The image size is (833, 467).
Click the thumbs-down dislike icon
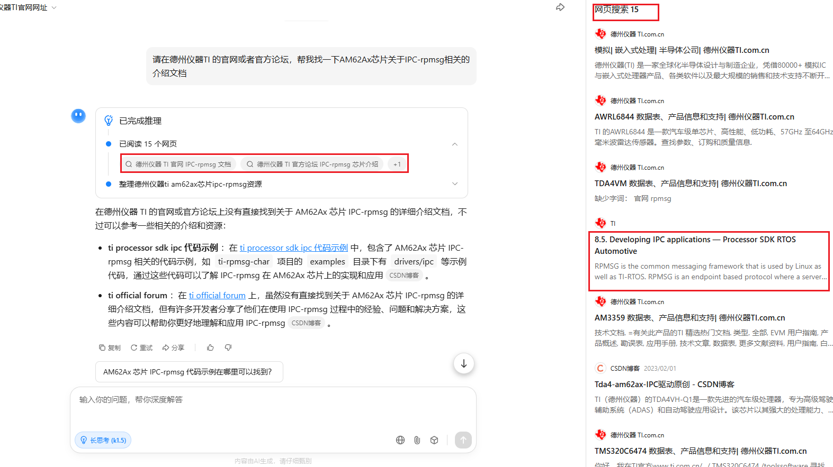(x=228, y=347)
